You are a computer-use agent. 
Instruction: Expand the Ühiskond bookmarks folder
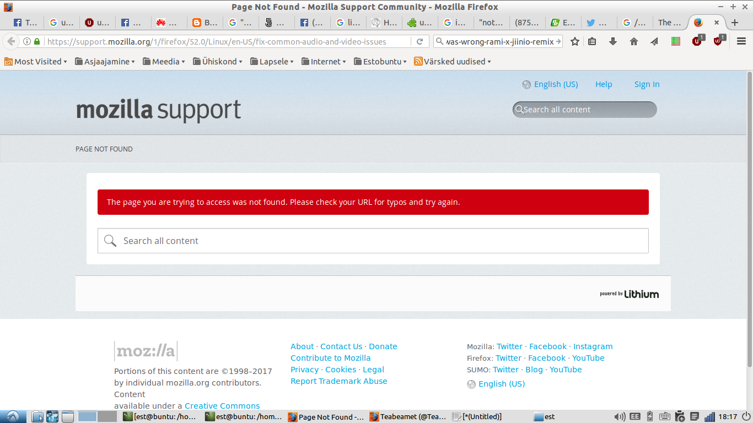pyautogui.click(x=218, y=62)
